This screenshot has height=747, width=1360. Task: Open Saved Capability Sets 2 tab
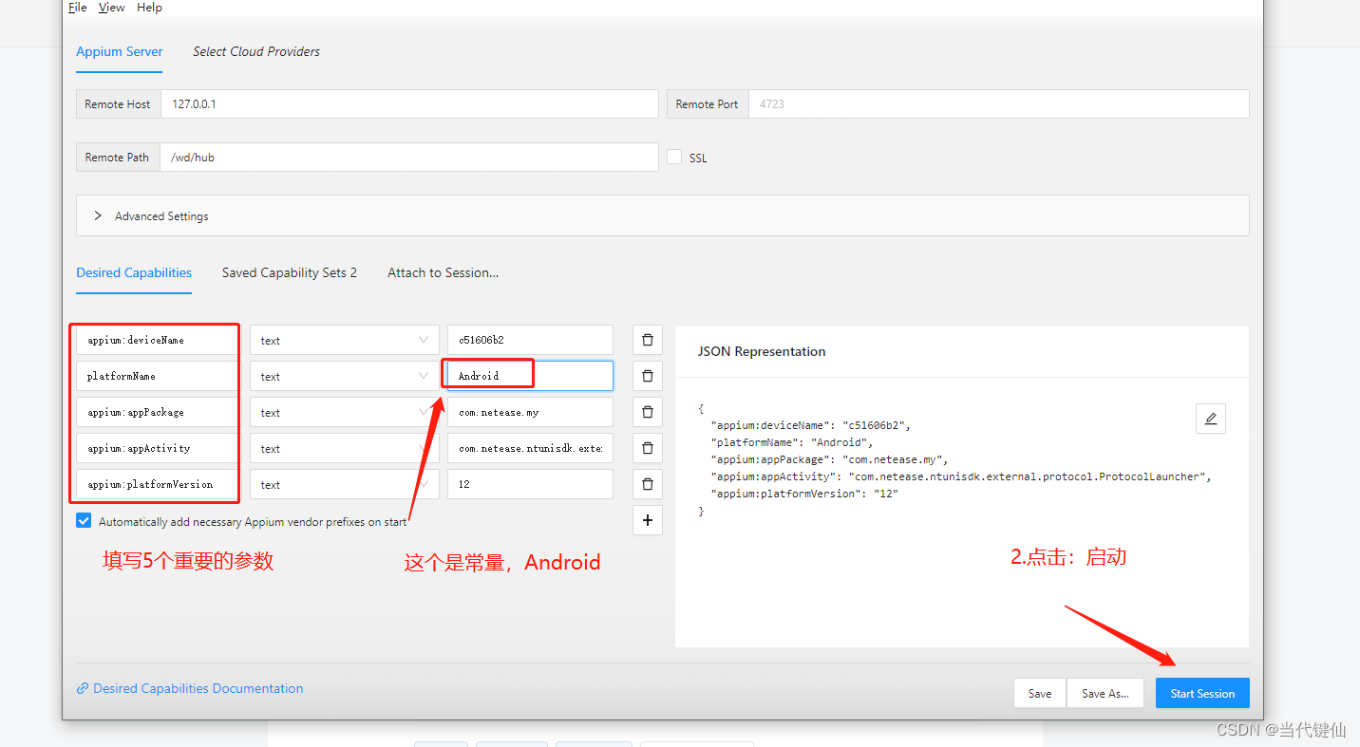click(290, 272)
